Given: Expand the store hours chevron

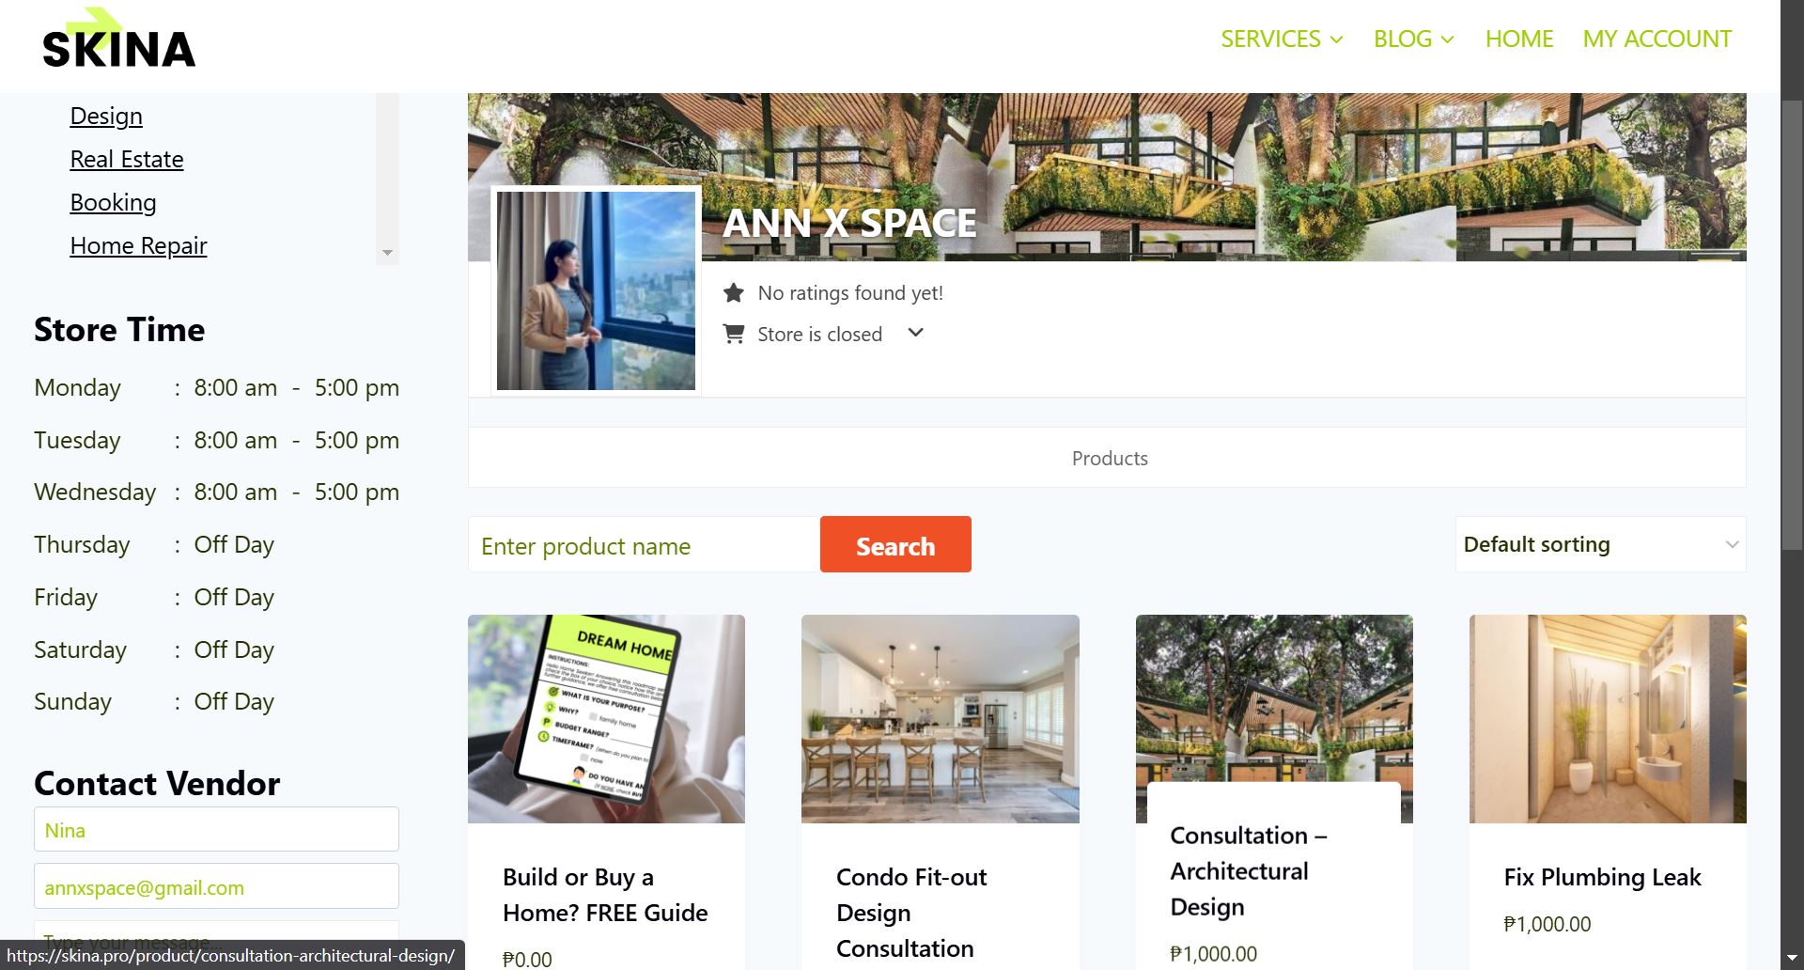Looking at the screenshot, I should pyautogui.click(x=916, y=333).
